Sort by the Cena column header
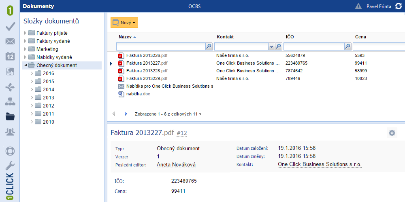The height and width of the screenshot is (202, 405). [x=360, y=37]
